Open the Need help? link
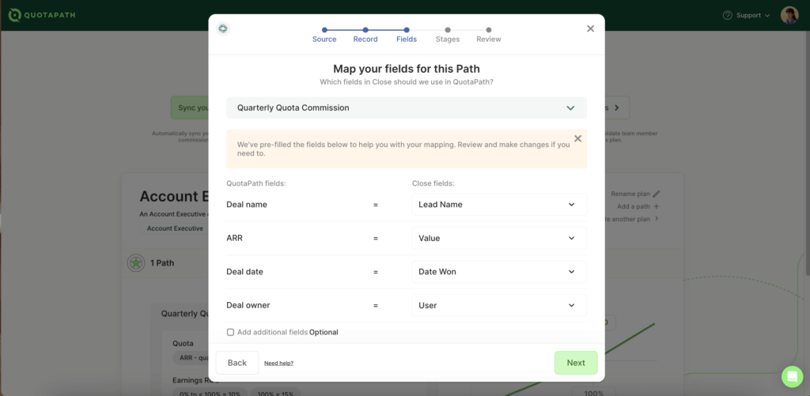 [279, 363]
